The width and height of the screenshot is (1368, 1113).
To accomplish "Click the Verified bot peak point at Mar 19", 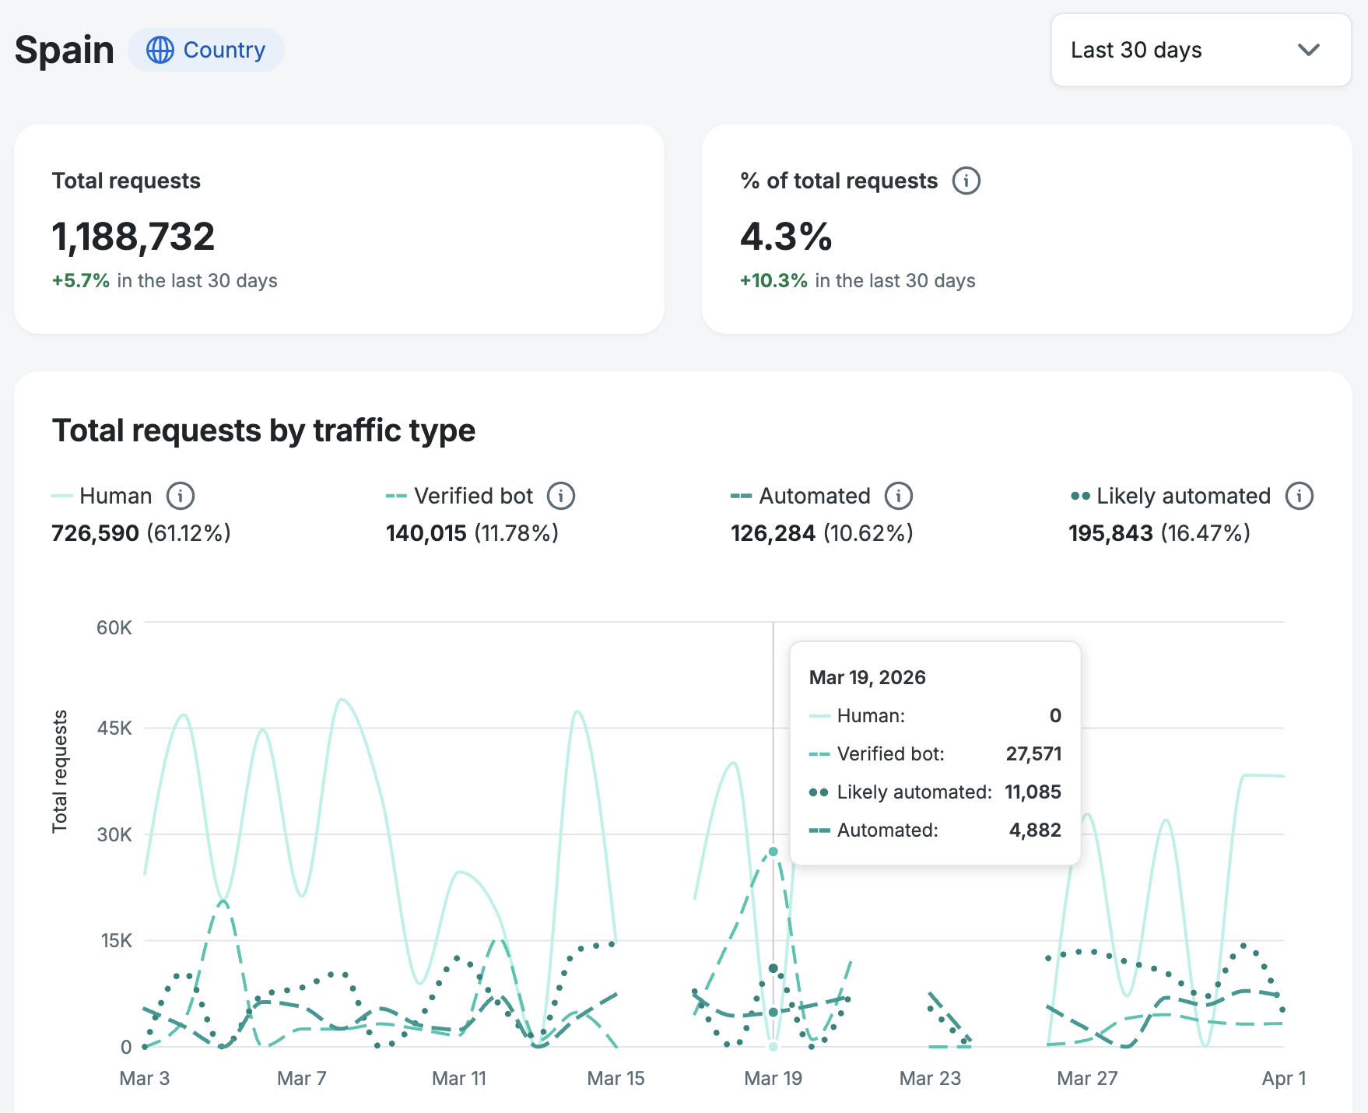I will (x=773, y=851).
